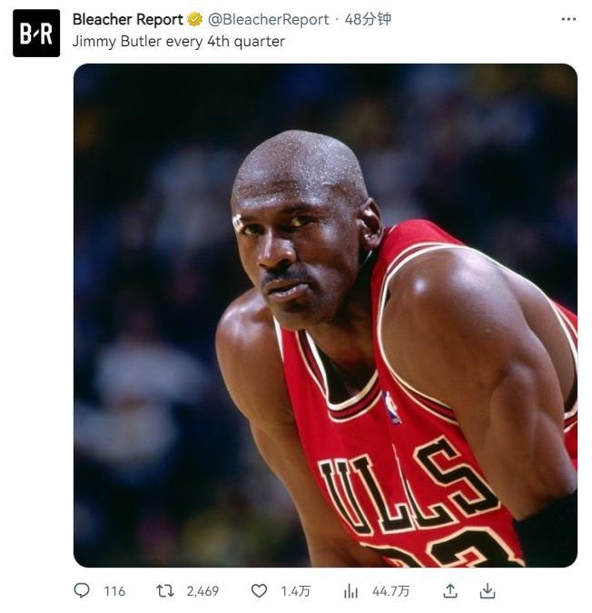592x613 pixels.
Task: Open the B/R profile avatar
Action: [36, 34]
